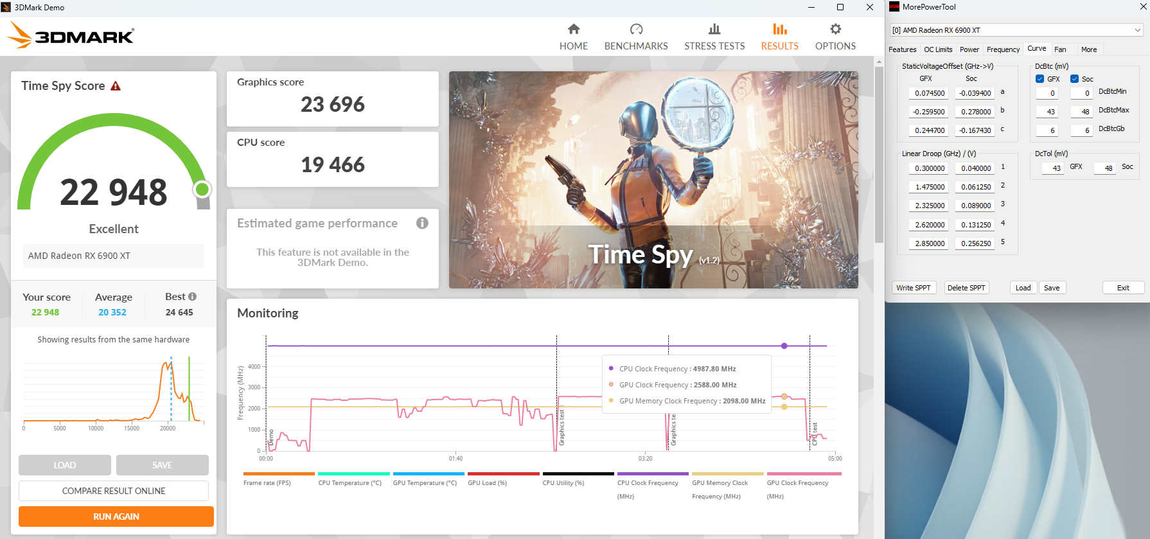Click the Write SPPT button
1150x539 pixels.
click(x=913, y=288)
